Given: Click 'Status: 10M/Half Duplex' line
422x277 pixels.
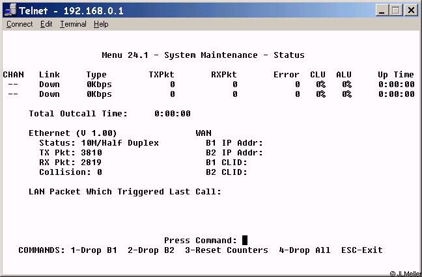Looking at the screenshot, I should 99,143.
